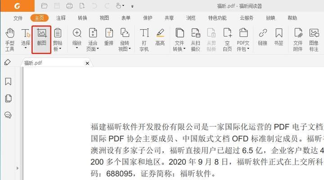
Task: Click Image Annotation tool (图像标注)
Action: click(x=314, y=40)
